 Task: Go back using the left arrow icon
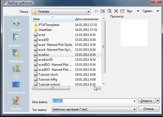96,11
